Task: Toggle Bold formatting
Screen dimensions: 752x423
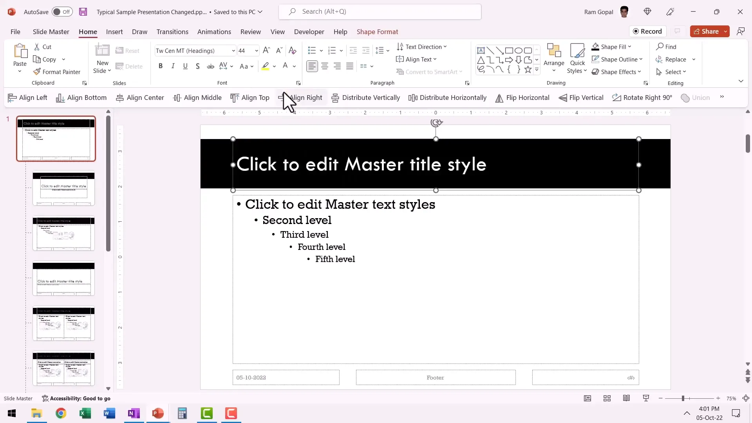Action: (x=161, y=66)
